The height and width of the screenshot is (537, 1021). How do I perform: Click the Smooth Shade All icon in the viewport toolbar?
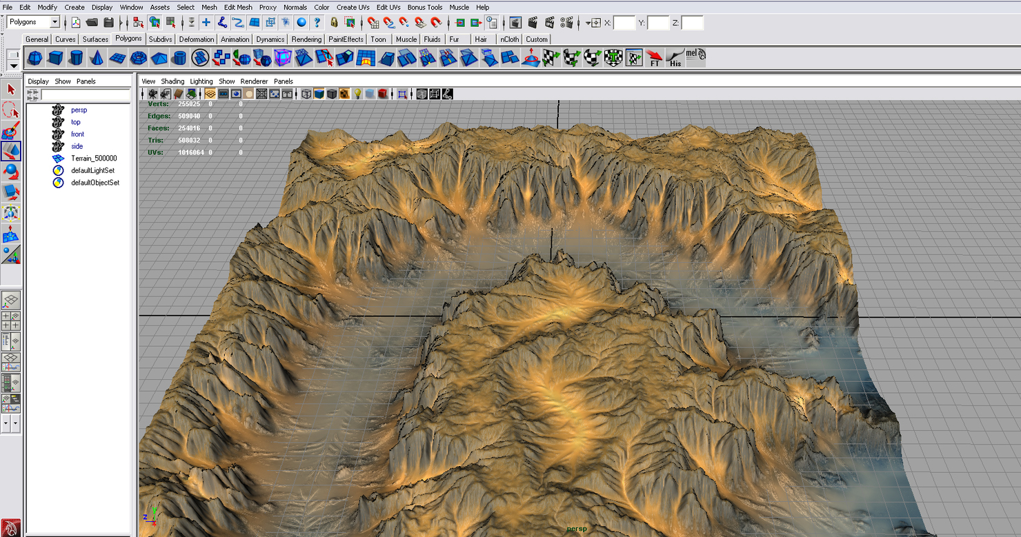tap(319, 94)
